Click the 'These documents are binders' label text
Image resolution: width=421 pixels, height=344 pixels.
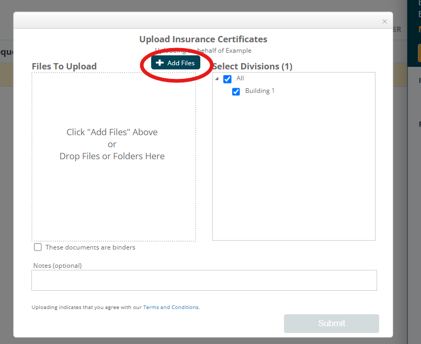pos(90,247)
